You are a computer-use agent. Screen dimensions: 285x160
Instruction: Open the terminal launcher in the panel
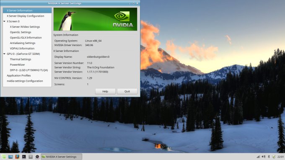click(24, 157)
